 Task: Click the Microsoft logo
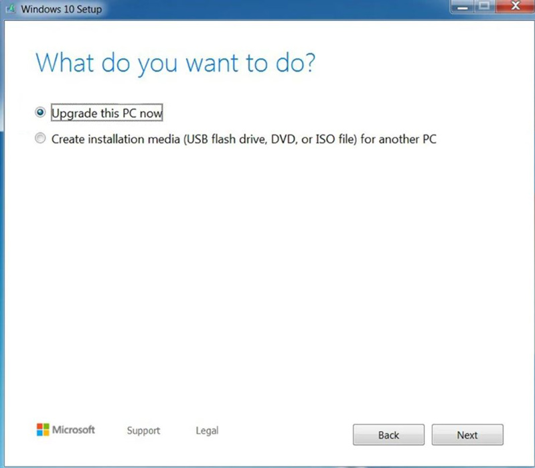pyautogui.click(x=66, y=430)
